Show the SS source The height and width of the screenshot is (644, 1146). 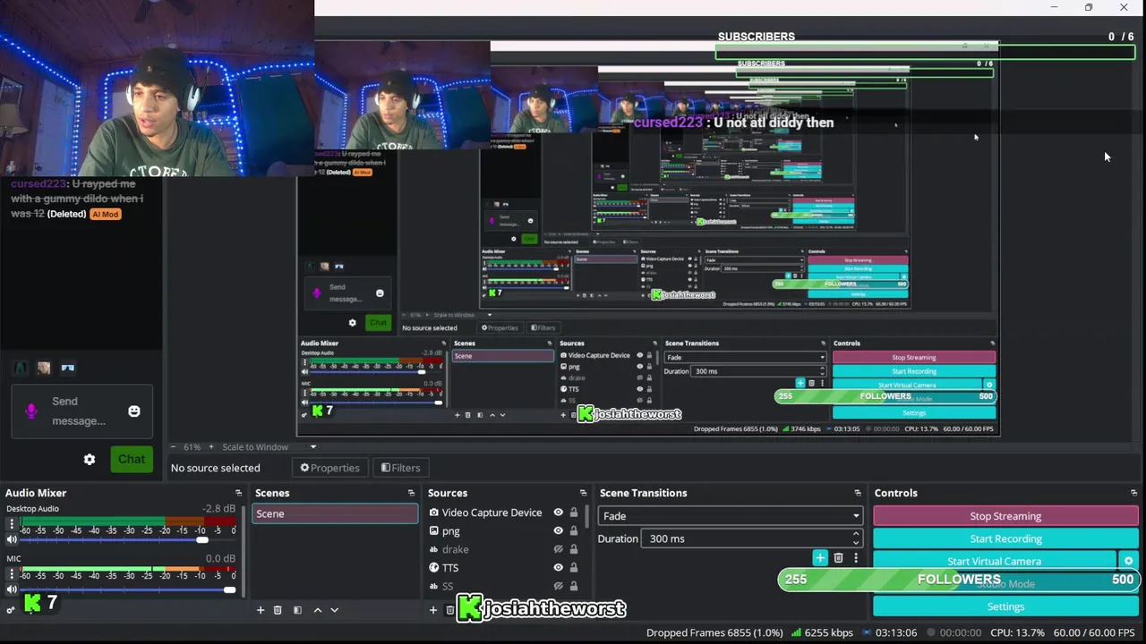click(x=558, y=586)
